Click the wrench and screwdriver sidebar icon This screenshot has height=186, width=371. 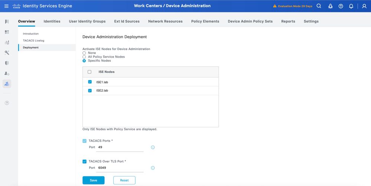(x=7, y=53)
